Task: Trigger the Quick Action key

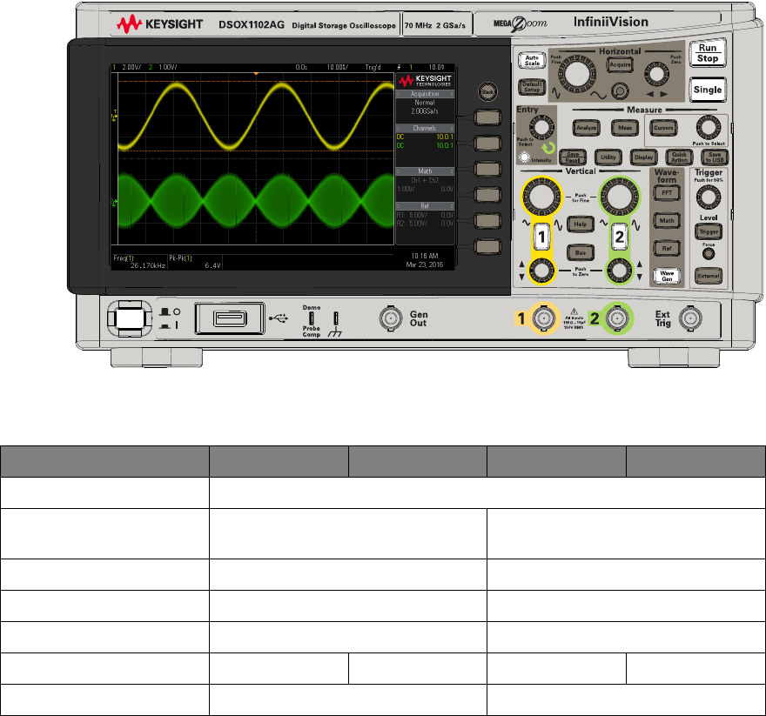Action: tap(679, 157)
